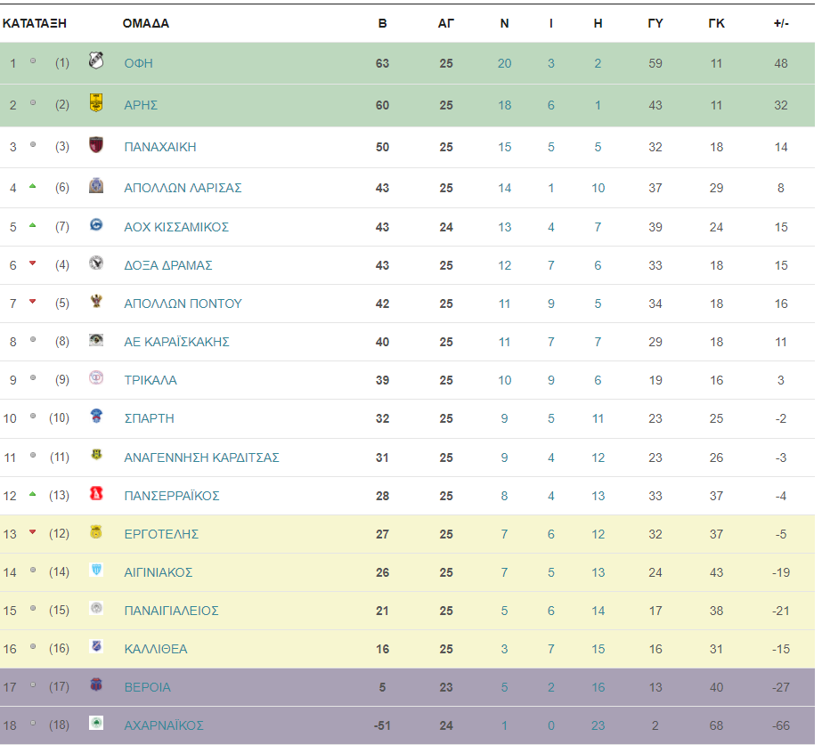The height and width of the screenshot is (745, 822).
Task: Click the ΑΟΧ ΚΙΣΣΑΜΙΚΟΣ blue logo
Action: coord(96,225)
